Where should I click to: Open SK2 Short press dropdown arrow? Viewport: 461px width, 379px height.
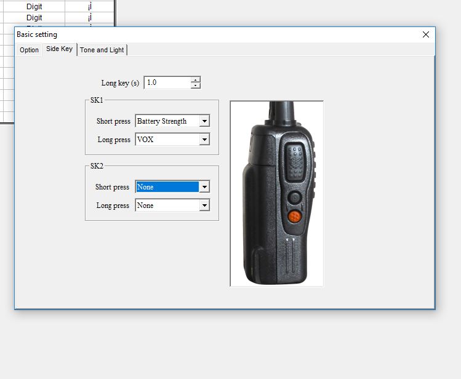tap(204, 186)
